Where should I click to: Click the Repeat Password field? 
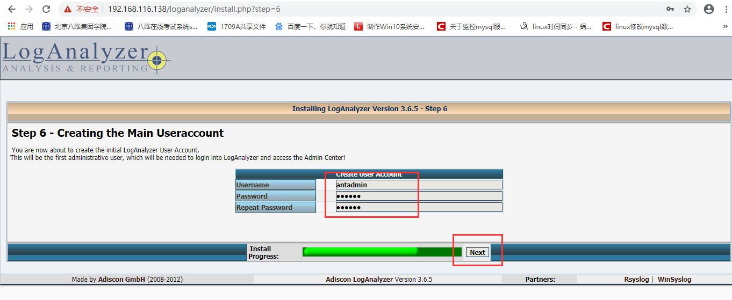pyautogui.click(x=419, y=207)
